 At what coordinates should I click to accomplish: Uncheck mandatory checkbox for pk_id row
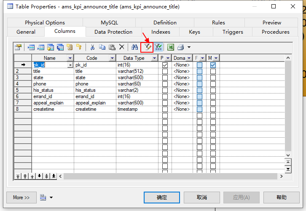point(213,65)
